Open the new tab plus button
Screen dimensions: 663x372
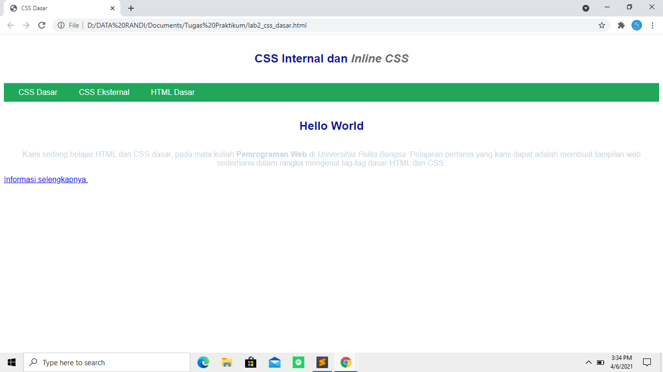click(x=131, y=8)
